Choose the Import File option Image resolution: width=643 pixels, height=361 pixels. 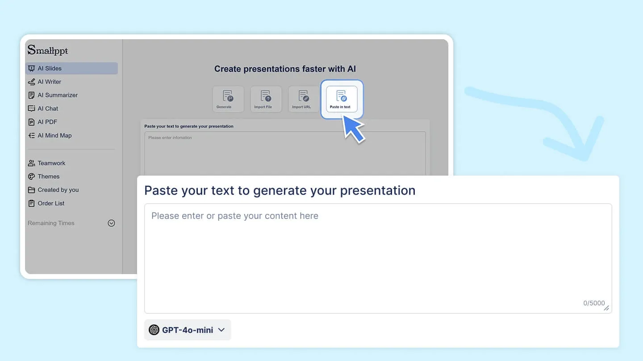click(266, 99)
